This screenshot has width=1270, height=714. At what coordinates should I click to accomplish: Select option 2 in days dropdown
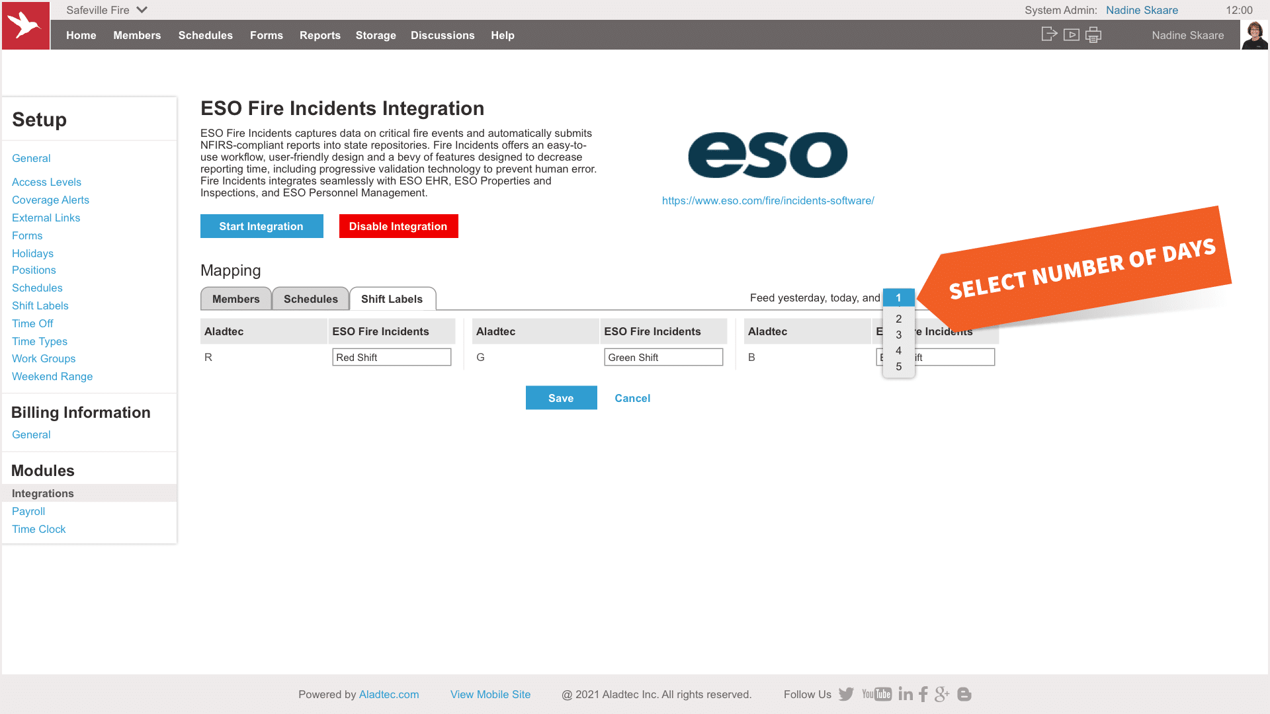(x=898, y=319)
